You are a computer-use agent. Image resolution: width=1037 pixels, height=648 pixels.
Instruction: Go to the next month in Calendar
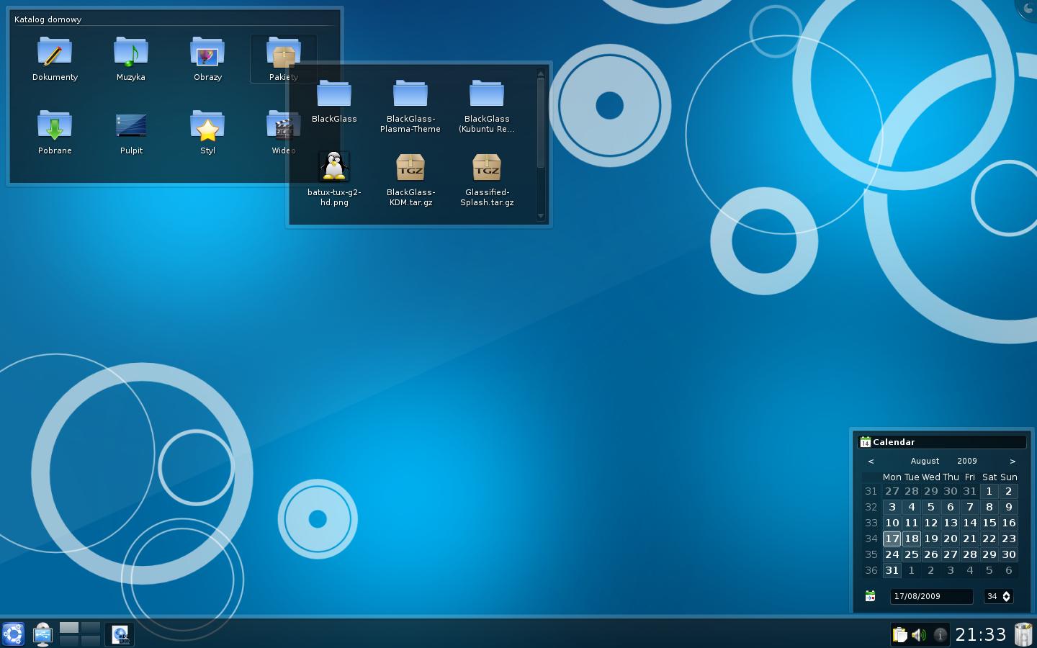pos(1013,461)
